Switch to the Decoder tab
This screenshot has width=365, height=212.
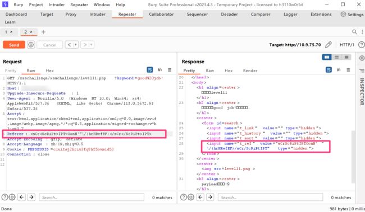click(x=229, y=14)
